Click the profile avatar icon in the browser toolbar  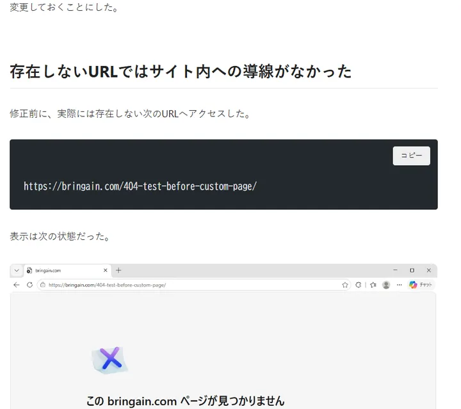[386, 285]
